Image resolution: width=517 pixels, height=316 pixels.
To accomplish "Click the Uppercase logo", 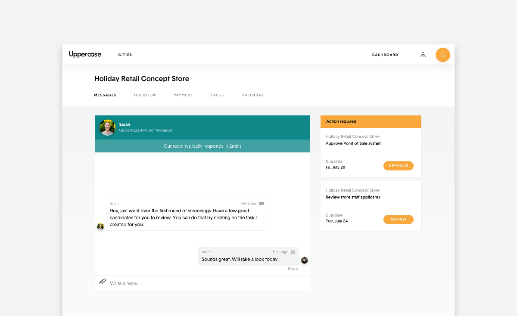I will pos(85,54).
